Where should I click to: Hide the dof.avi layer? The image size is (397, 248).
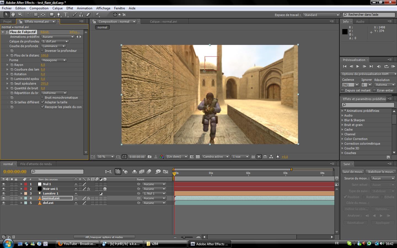pyautogui.click(x=4, y=203)
